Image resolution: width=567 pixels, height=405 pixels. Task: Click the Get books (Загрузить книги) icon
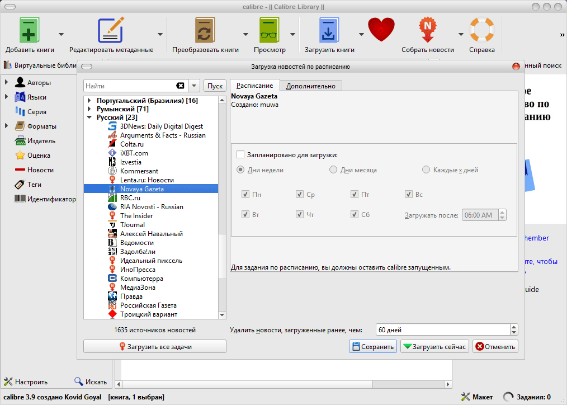329,31
